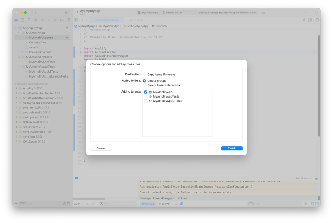Click the code review arrows icon
Screen dimensions: 333x223
304,20
